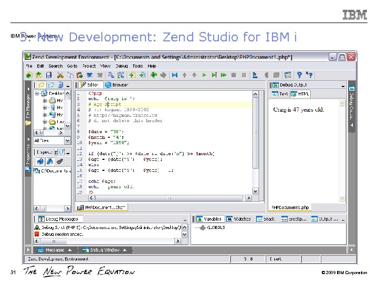Click the Debug Window button in the bottom bar
This screenshot has width=378, height=283.
pos(104,250)
